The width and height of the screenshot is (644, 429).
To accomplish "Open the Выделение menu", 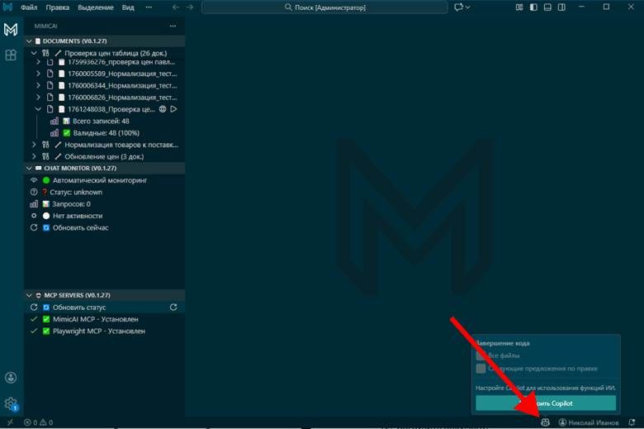I will coord(96,7).
